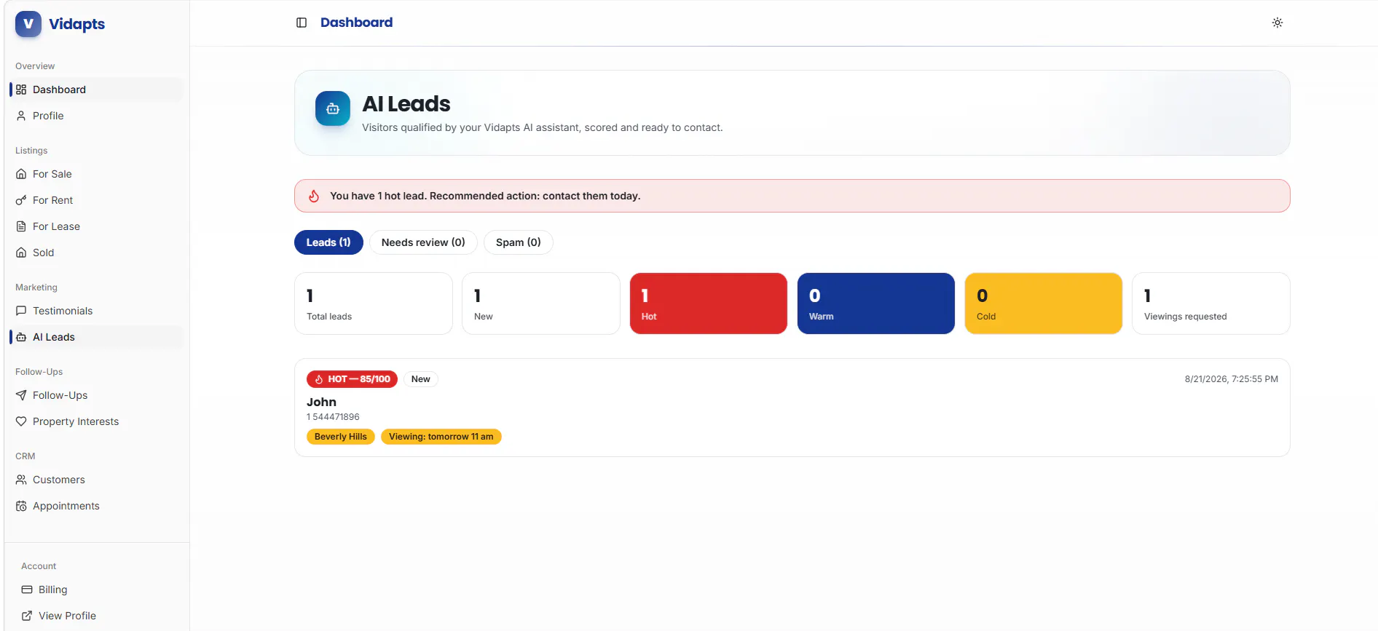Viewport: 1378px width, 631px height.
Task: Click the Profile person icon
Action: [21, 116]
